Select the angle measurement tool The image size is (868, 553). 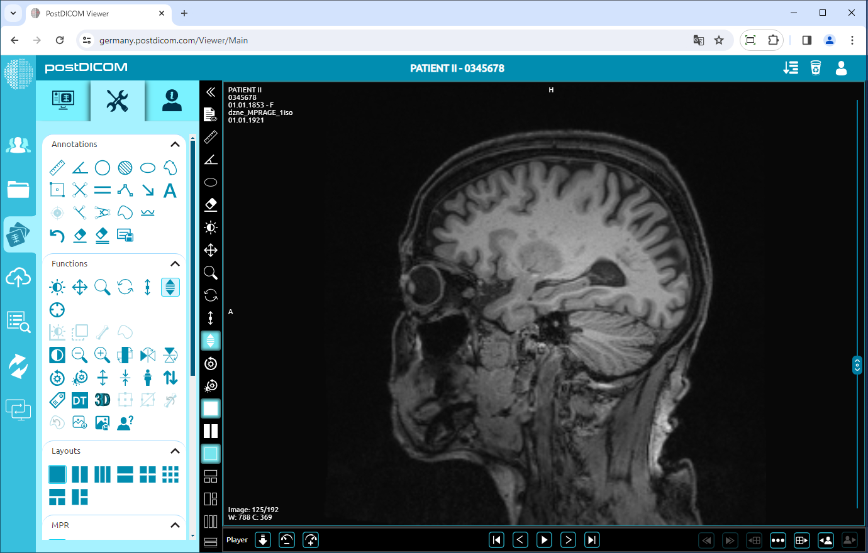click(x=80, y=167)
